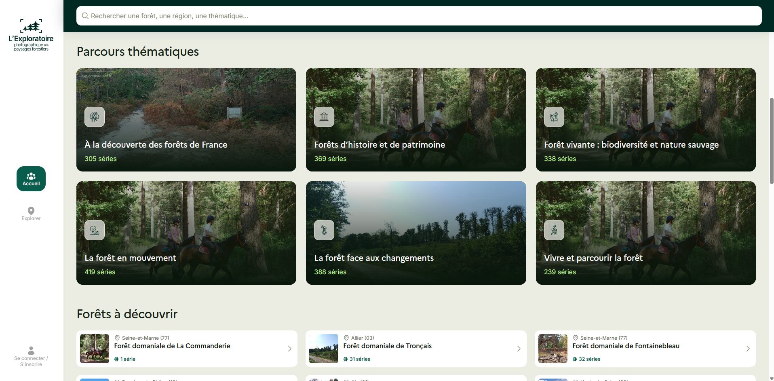Open the La Commanderie forest thumbnail

(95, 349)
